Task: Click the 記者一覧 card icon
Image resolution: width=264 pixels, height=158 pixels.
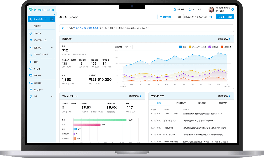Action: 31,76
